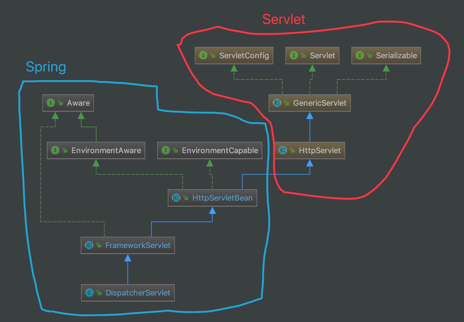Click the interface icon on ServletConfig node

click(x=203, y=55)
